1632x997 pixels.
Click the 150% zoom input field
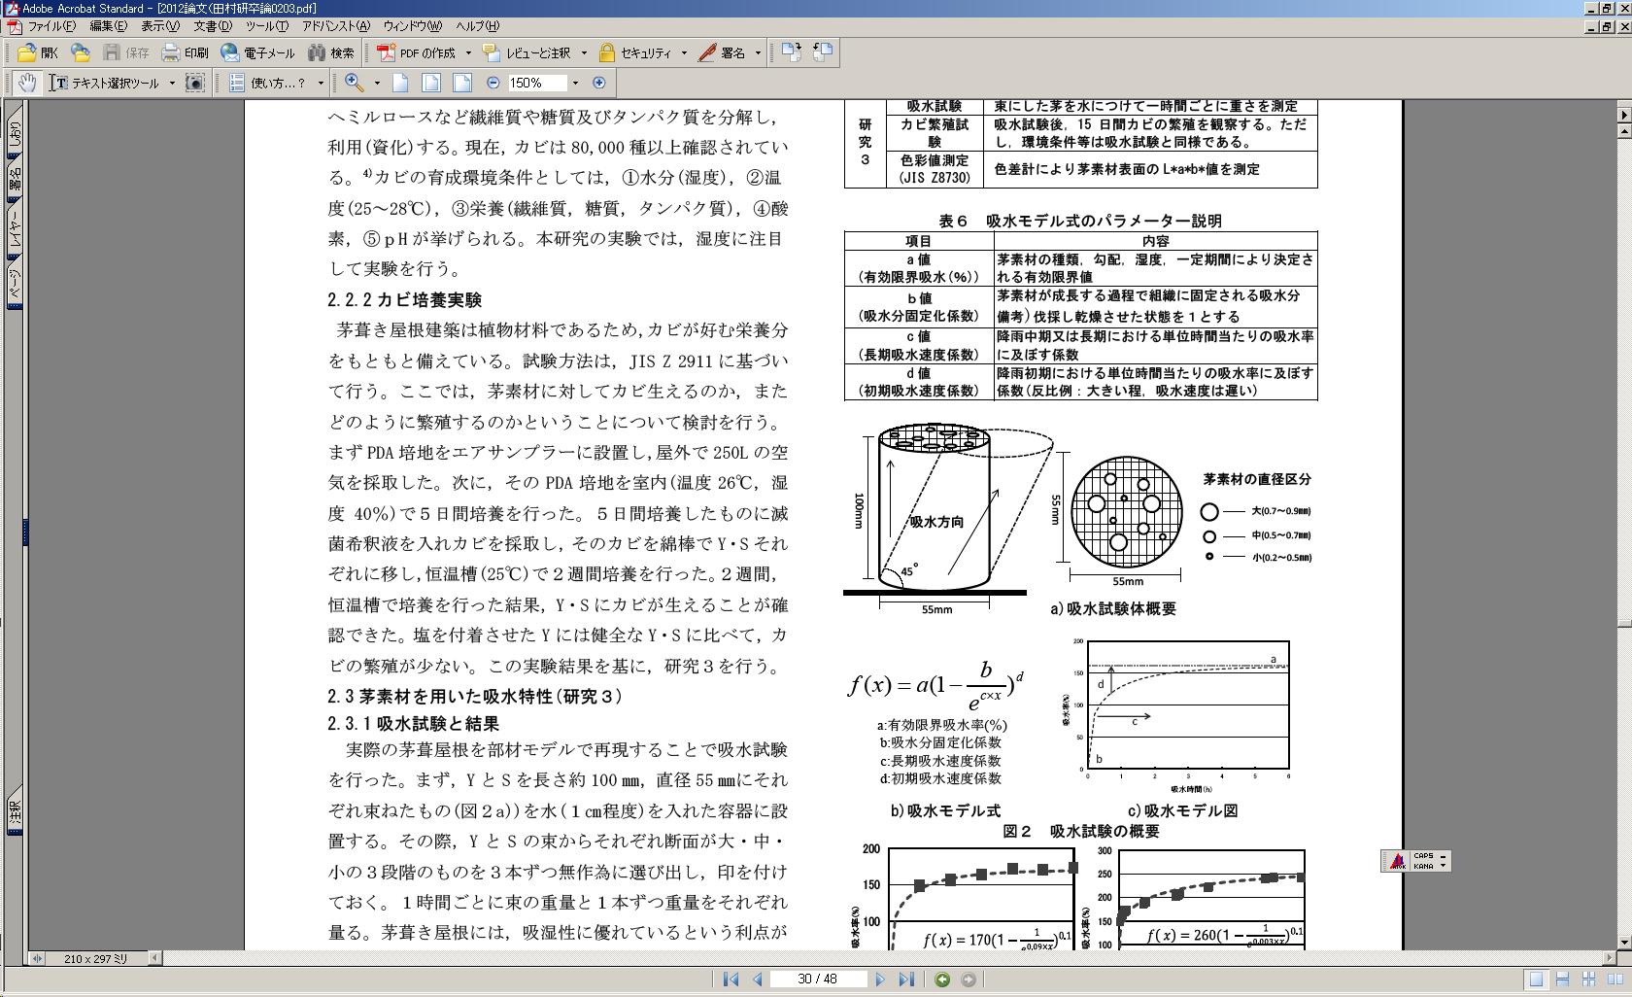pos(537,84)
